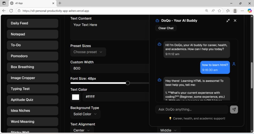254x134 pixels.
Task: Open the Solid Color background type dropdown
Action: click(x=85, y=114)
